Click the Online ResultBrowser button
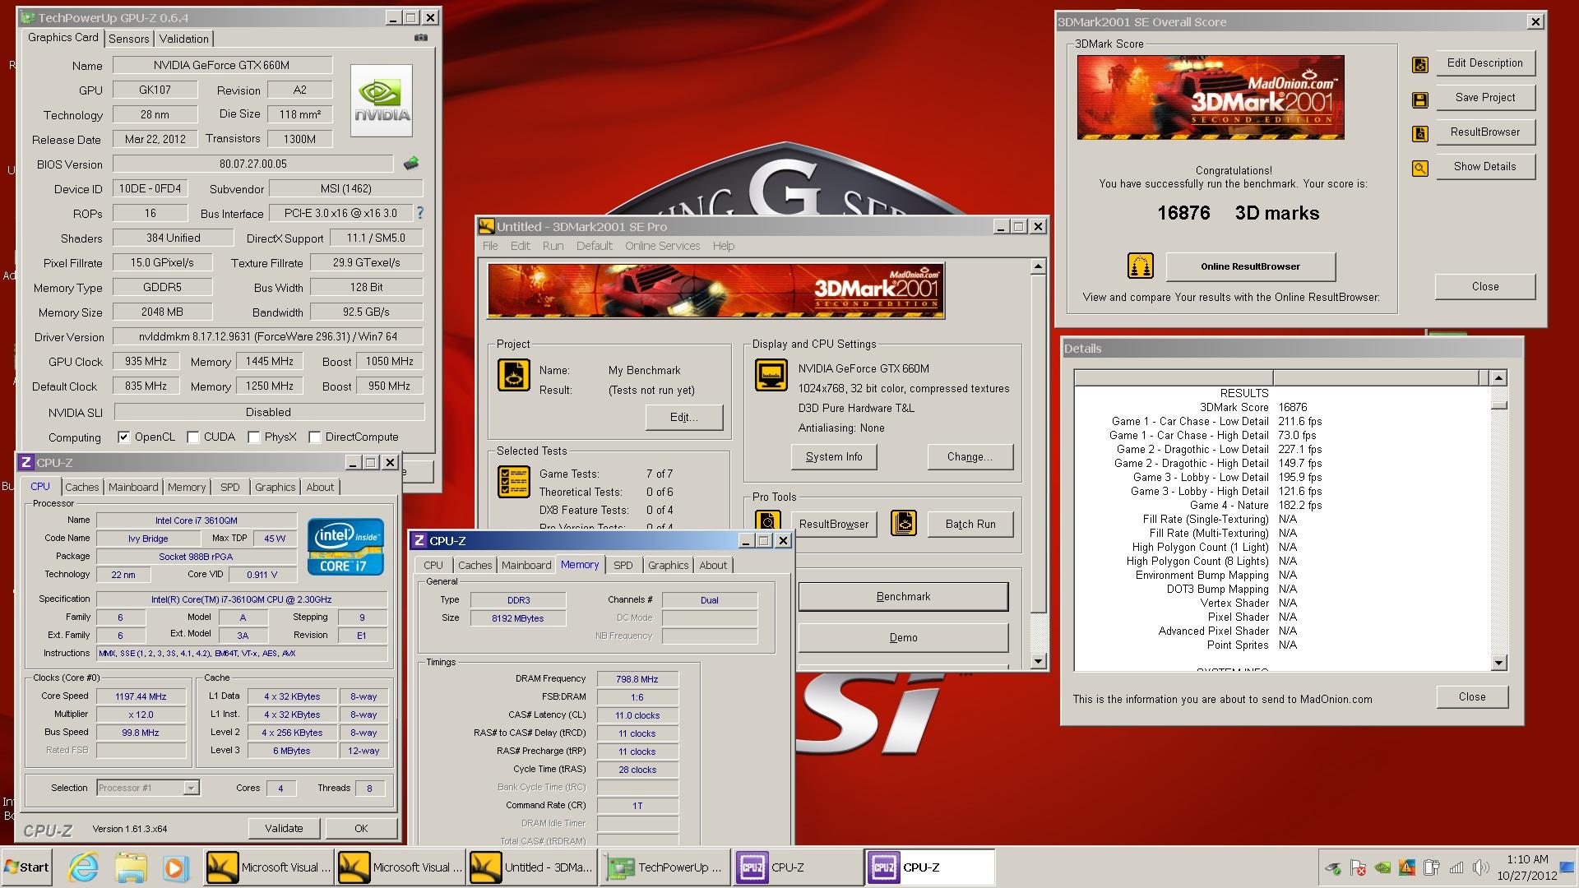Screen dimensions: 1579x888 pos(1250,266)
